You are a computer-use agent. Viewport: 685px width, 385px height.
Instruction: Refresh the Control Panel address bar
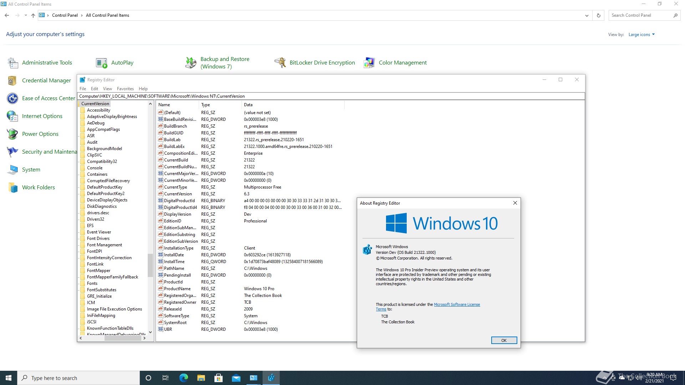click(599, 15)
